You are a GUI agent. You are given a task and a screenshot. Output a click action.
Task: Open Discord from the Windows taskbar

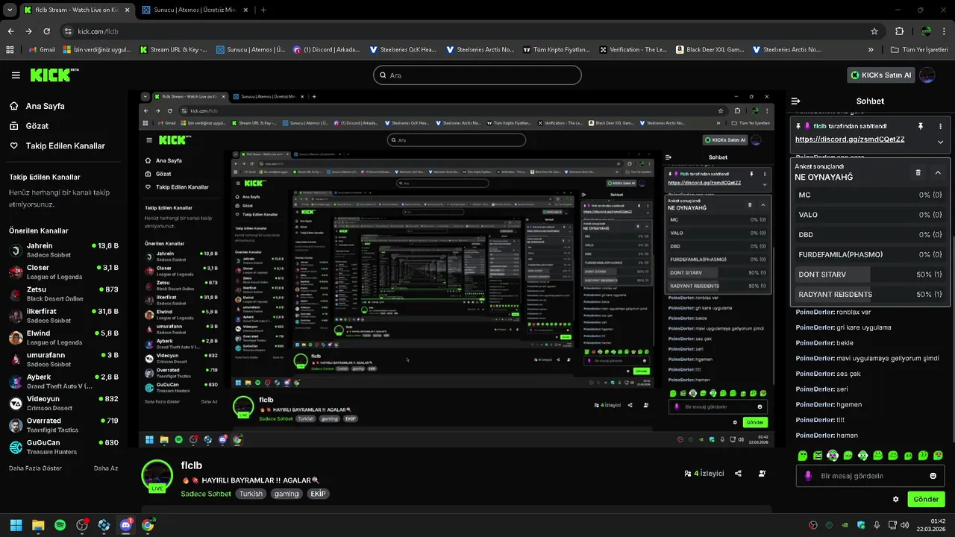125,525
